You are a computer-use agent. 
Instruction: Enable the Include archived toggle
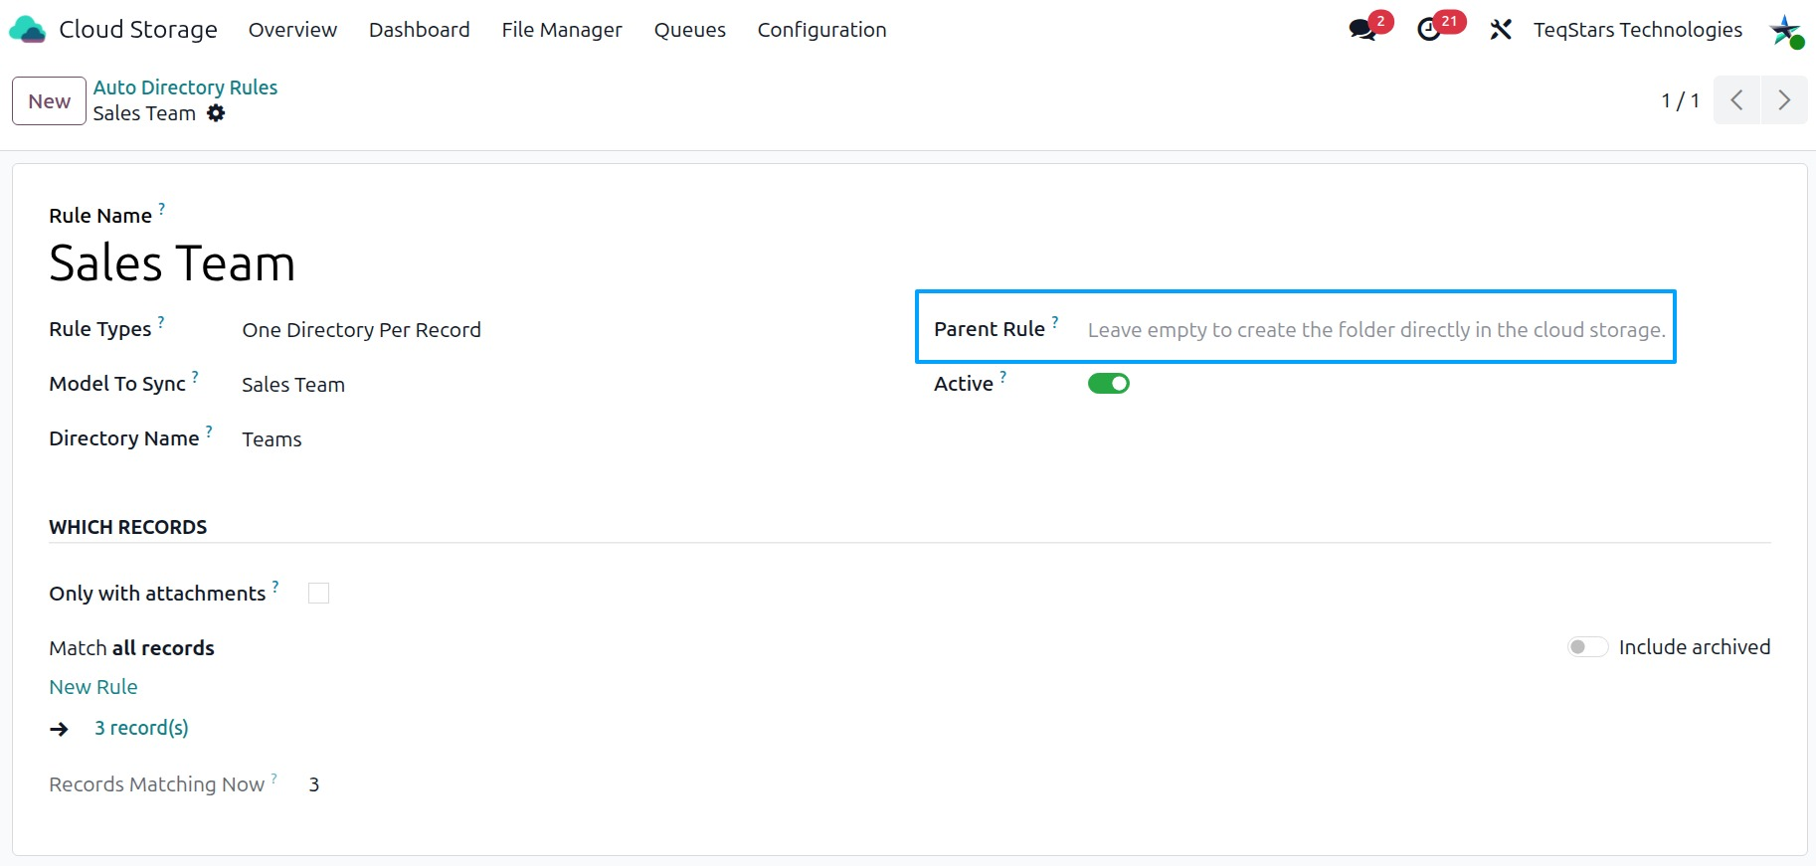click(x=1587, y=647)
